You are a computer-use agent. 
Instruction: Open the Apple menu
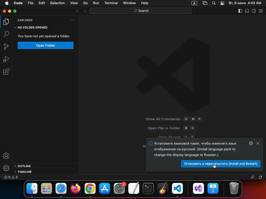pyautogui.click(x=7, y=3)
